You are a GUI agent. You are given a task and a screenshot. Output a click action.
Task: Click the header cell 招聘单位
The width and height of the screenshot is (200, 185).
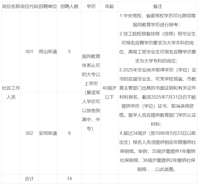[x=48, y=6]
